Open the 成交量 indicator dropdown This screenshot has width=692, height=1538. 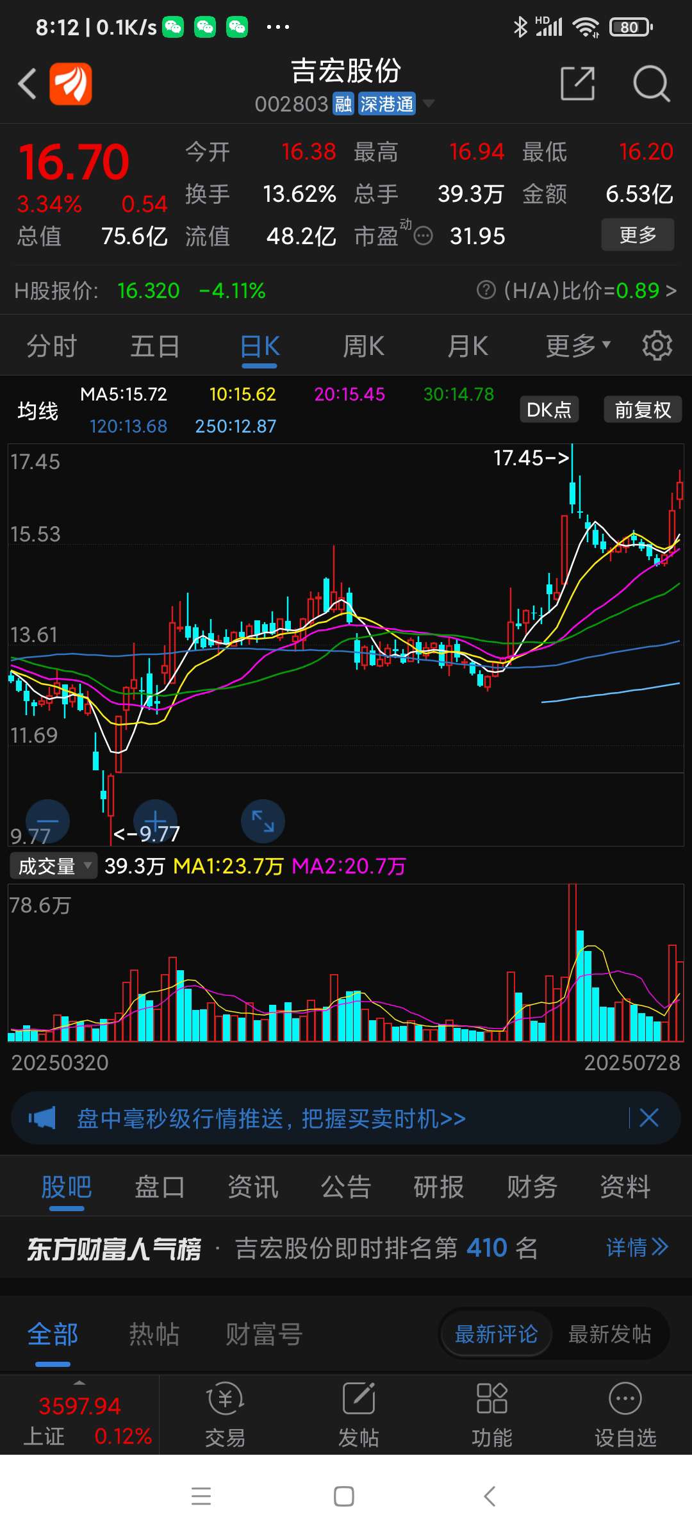coord(54,866)
